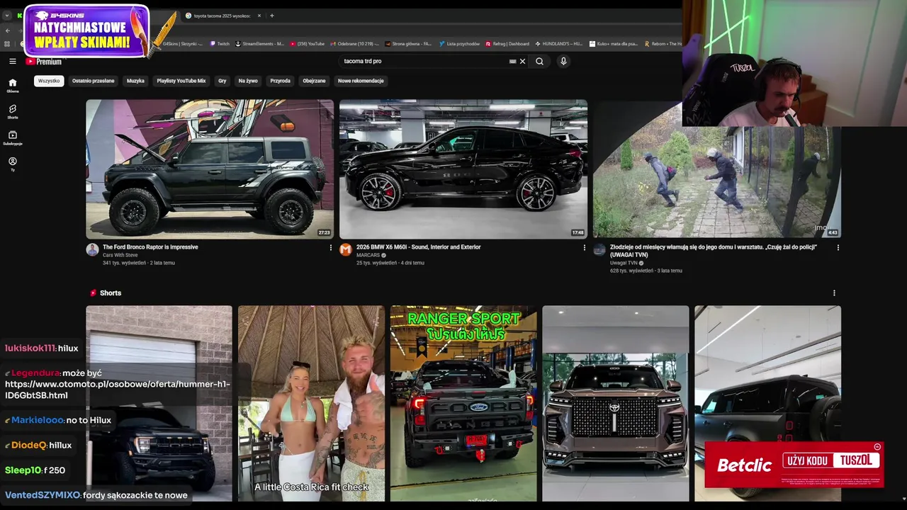Click the magnifier search button

click(x=539, y=61)
